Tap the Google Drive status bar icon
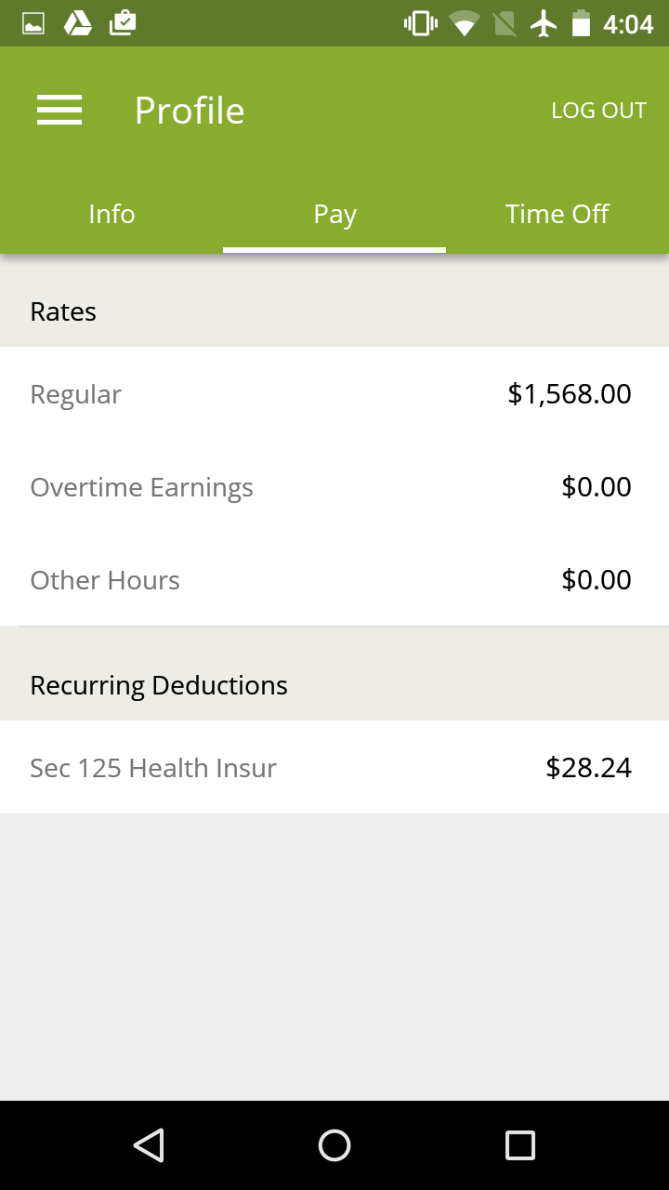The image size is (669, 1190). click(78, 23)
